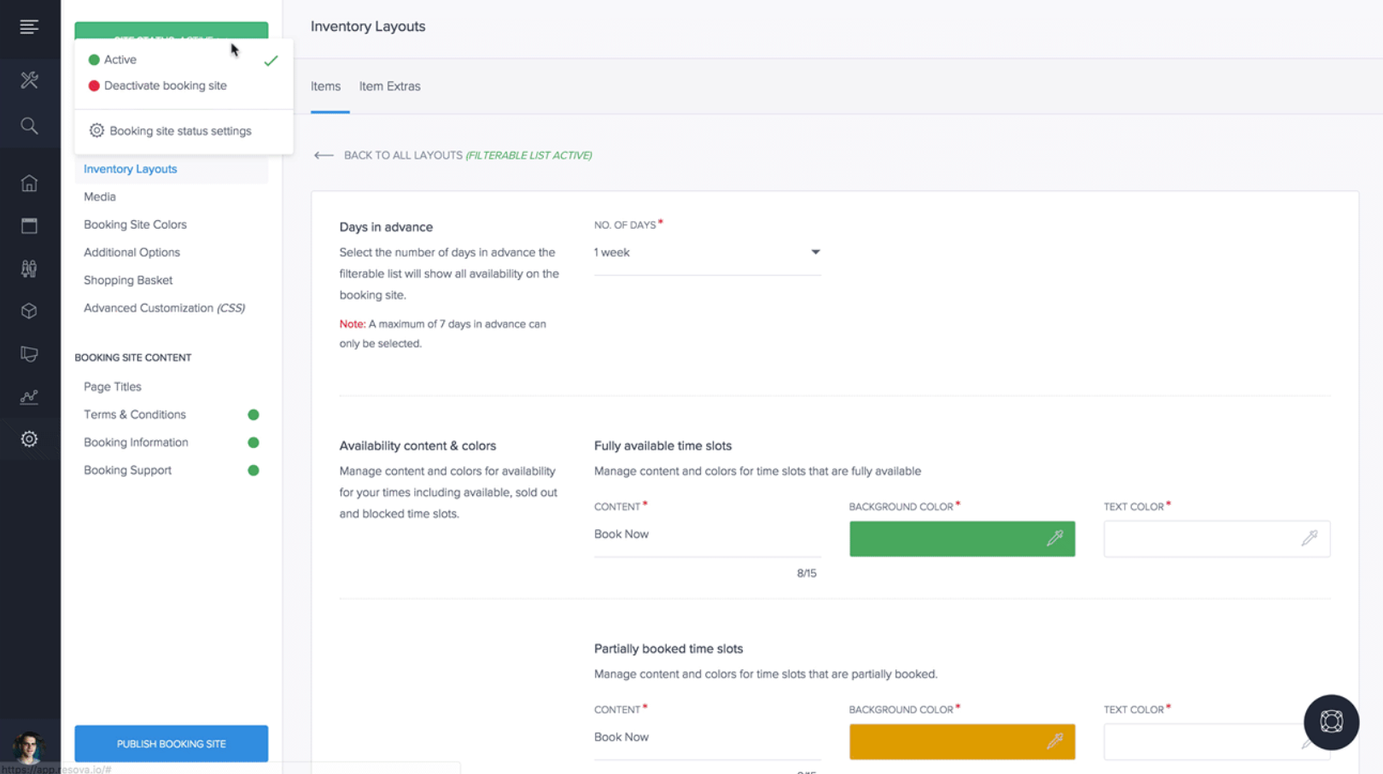Viewport: 1383px width, 774px height.
Task: Open the help lifebuoy chat button
Action: (x=1331, y=722)
